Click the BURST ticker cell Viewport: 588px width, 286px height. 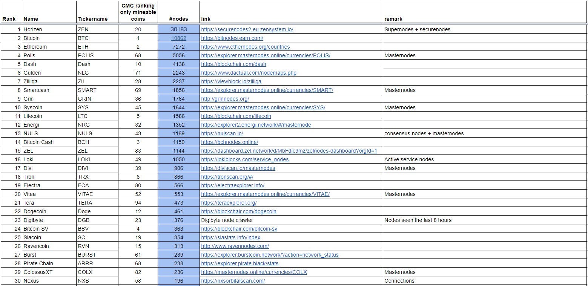coord(97,255)
